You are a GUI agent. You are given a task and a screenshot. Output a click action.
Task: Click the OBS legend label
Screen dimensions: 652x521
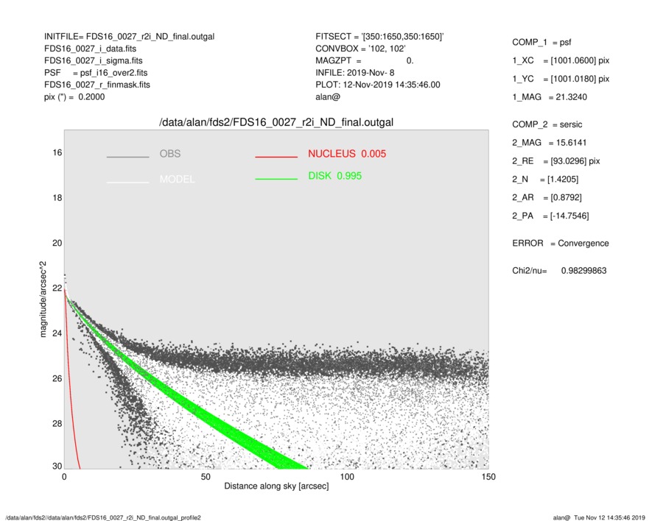[x=170, y=154]
